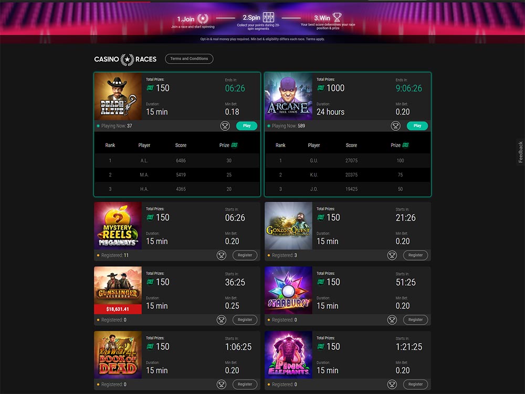The height and width of the screenshot is (394, 525).
Task: Register for the Starburst race
Action: [415, 319]
